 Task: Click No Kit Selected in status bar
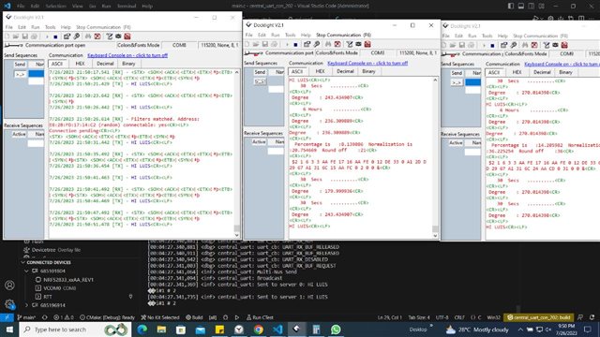point(160,317)
